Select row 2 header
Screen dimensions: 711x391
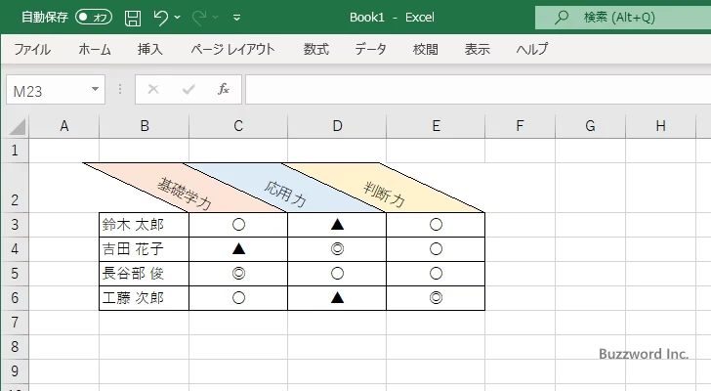[x=15, y=188]
